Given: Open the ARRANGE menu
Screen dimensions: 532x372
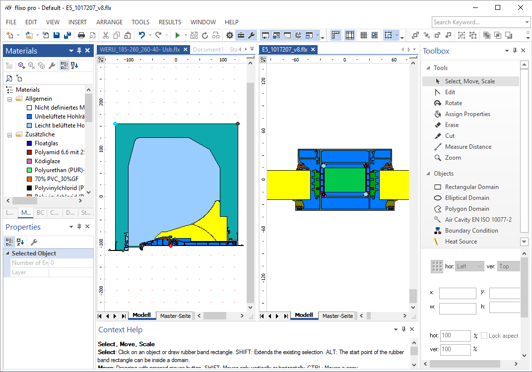Looking at the screenshot, I should point(109,22).
